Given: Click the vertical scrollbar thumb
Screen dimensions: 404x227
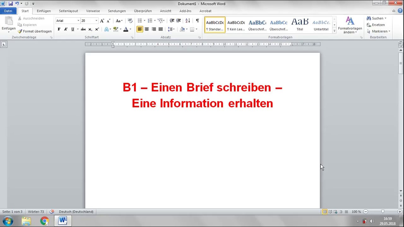Looking at the screenshot, I should click(401, 63).
